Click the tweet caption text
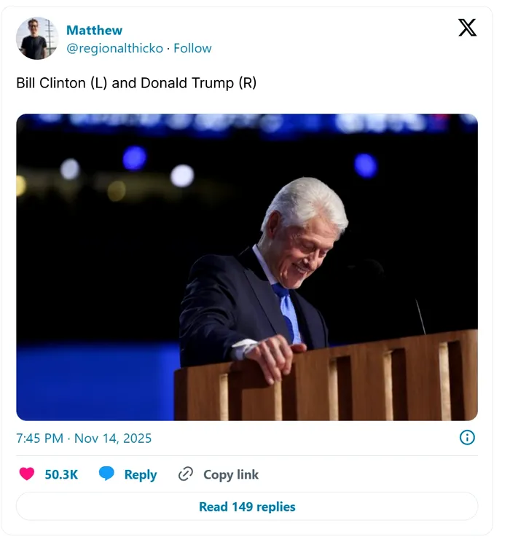This screenshot has height=550, width=510. coord(136,83)
